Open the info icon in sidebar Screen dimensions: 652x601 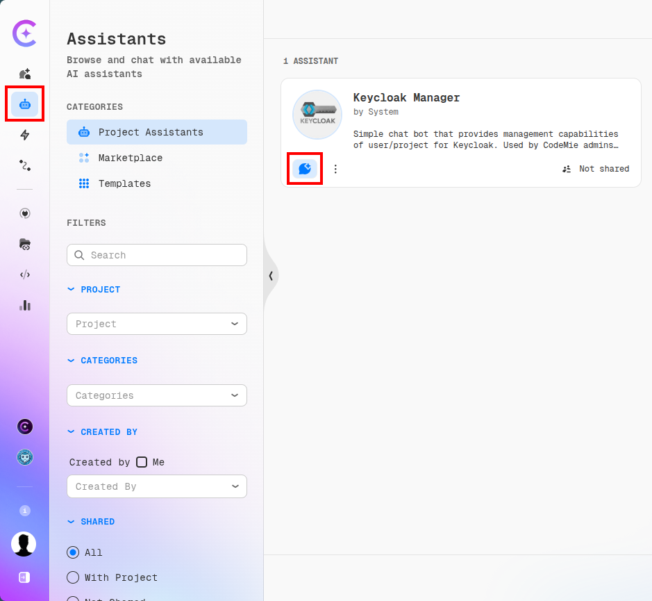tap(25, 510)
